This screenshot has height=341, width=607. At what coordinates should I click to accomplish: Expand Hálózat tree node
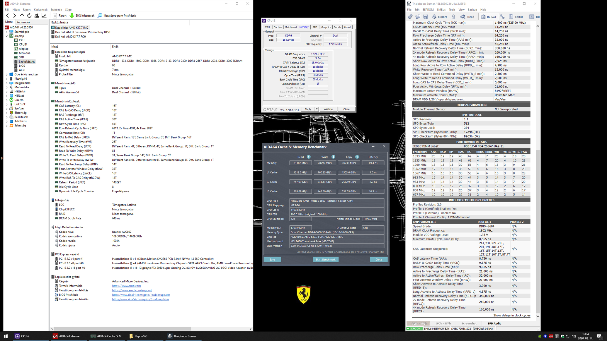point(7,96)
